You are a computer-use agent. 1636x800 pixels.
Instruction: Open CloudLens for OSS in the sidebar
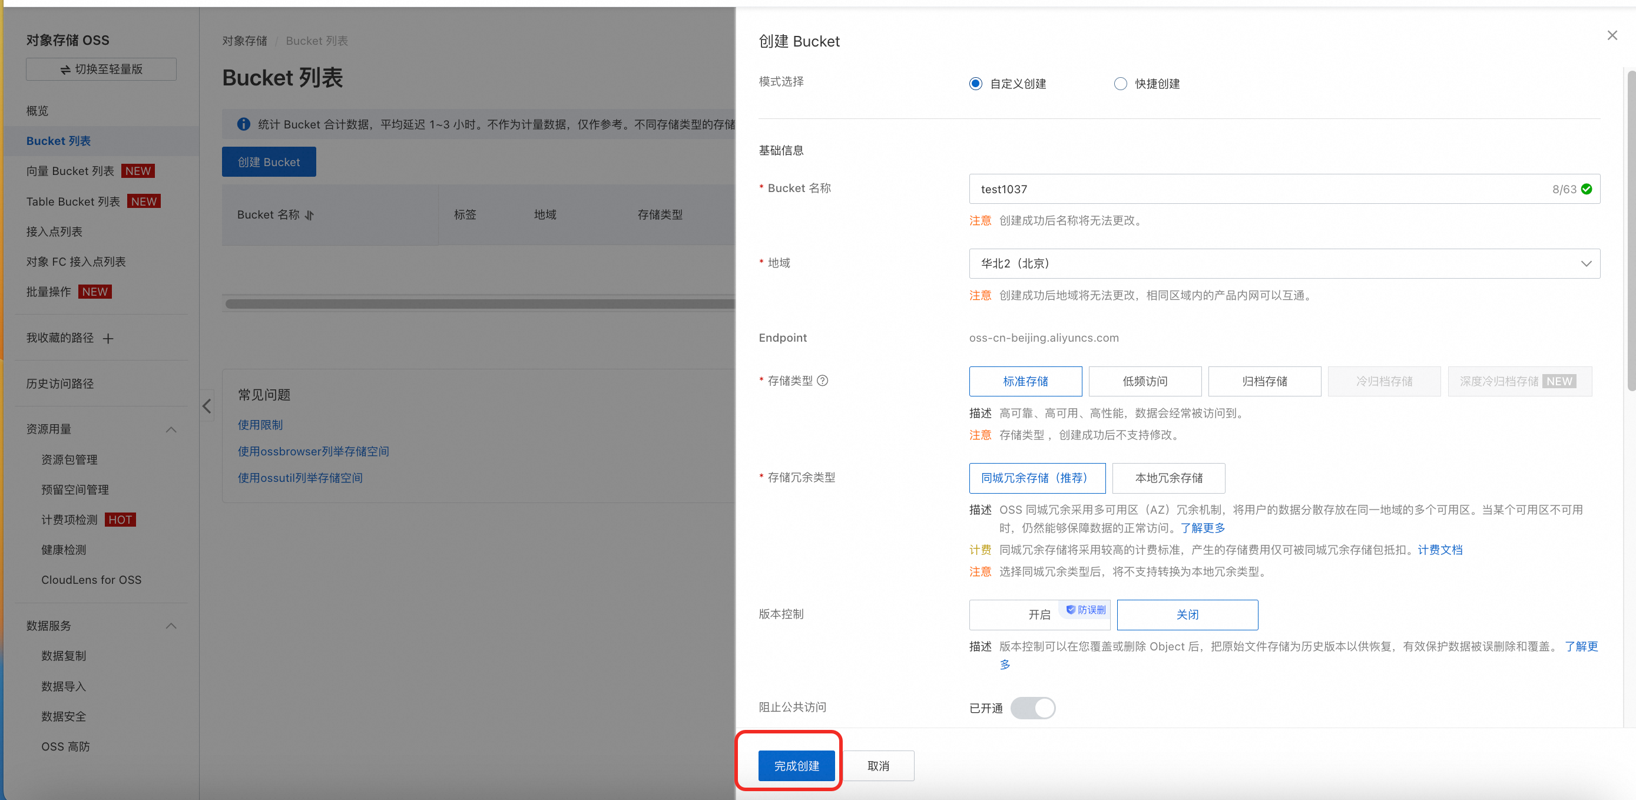point(91,580)
